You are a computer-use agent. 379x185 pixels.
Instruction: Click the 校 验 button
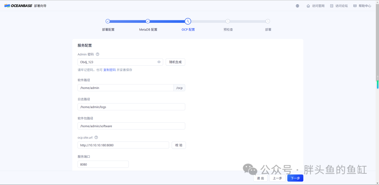tap(179, 145)
